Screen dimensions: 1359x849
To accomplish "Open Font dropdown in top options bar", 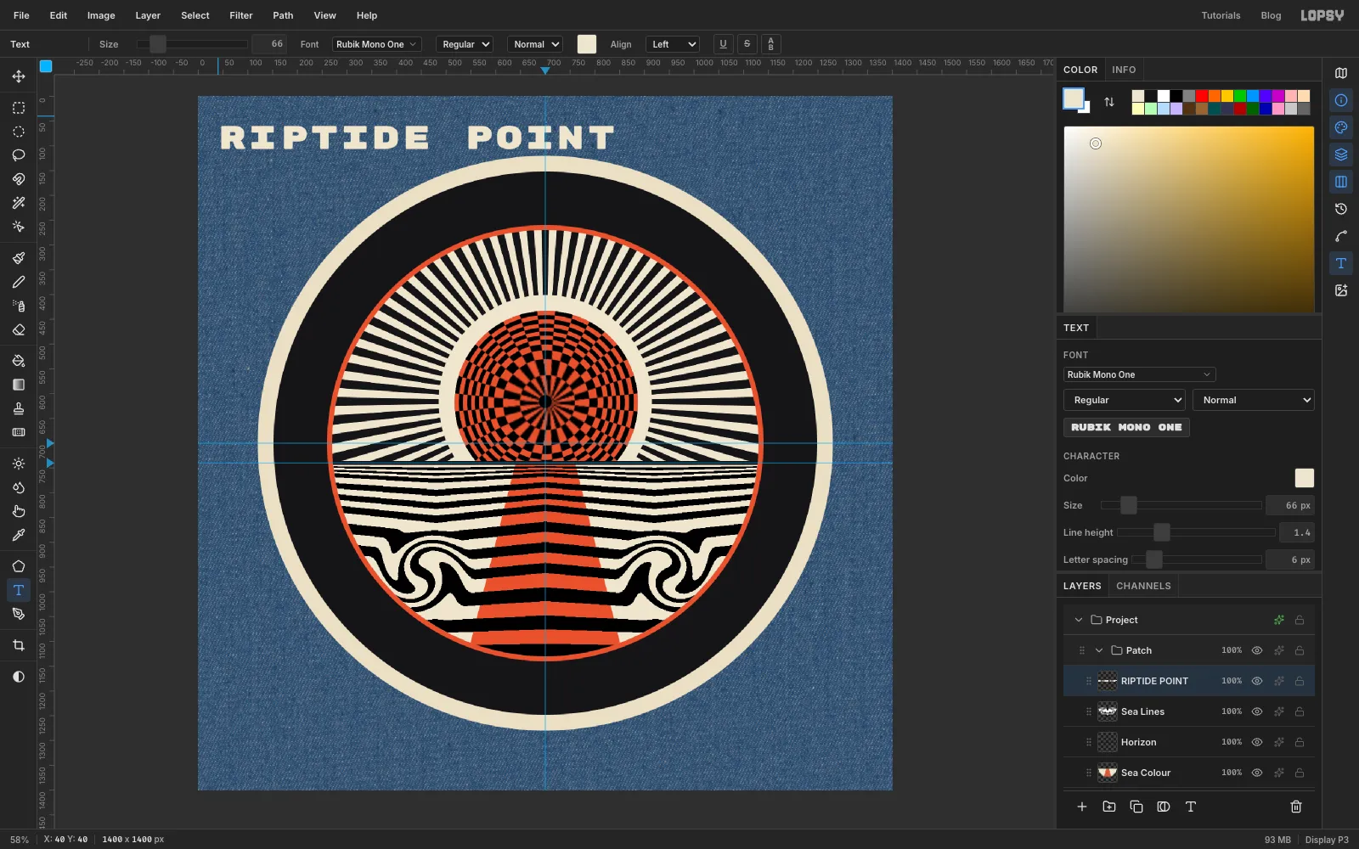I will click(x=377, y=44).
